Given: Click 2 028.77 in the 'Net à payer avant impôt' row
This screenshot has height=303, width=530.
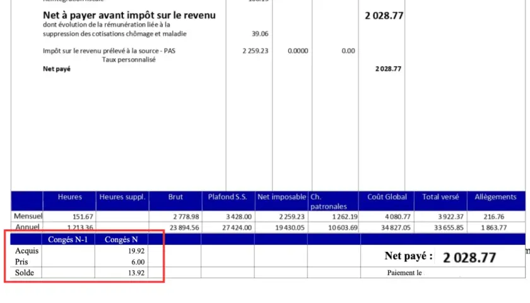Looking at the screenshot, I should pyautogui.click(x=384, y=16).
